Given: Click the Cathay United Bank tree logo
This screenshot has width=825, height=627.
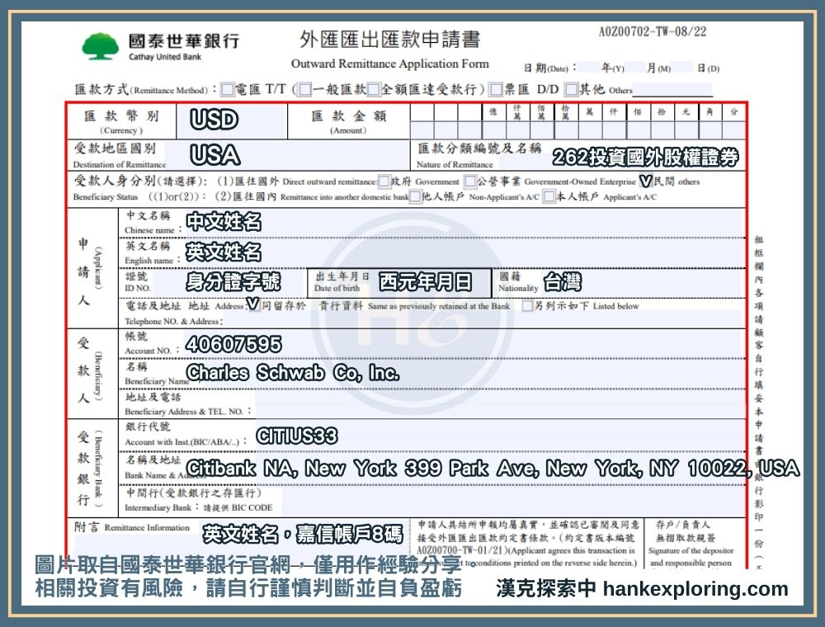Looking at the screenshot, I should pyautogui.click(x=100, y=46).
